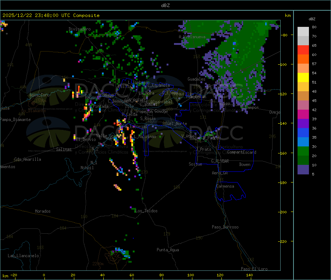Select the 'Divisadero' map label
Image resolution: width=331 pixels, height=280 pixels.
point(79,29)
